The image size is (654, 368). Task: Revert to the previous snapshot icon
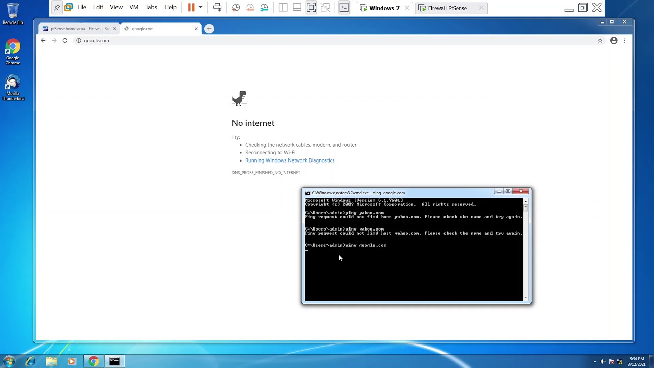[x=250, y=8]
